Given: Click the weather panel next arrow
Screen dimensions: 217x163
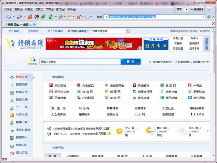Looking at the screenshot, I should (207, 131).
